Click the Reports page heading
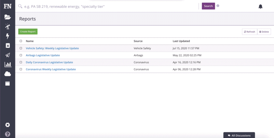Image resolution: width=274 pixels, height=138 pixels. pos(27,19)
